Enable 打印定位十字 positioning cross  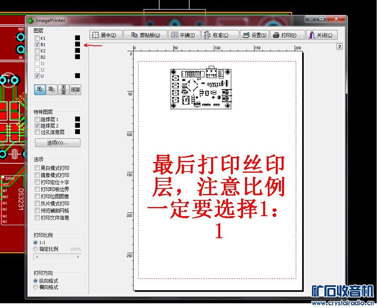coord(37,182)
